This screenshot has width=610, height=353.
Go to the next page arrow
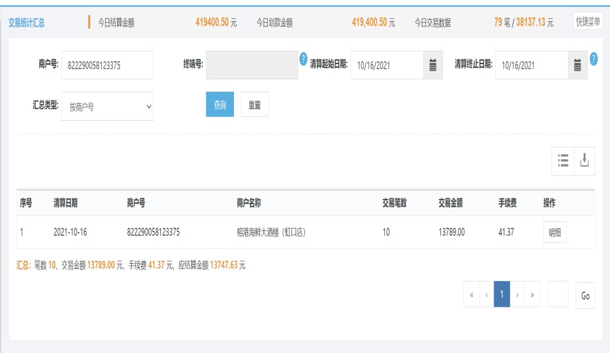click(517, 295)
